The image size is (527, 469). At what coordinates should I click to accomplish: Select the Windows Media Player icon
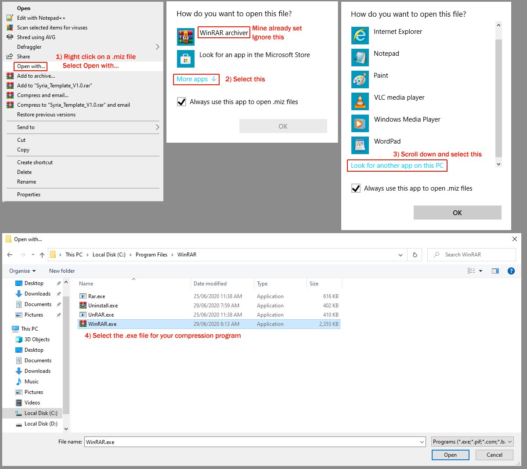[x=360, y=123]
